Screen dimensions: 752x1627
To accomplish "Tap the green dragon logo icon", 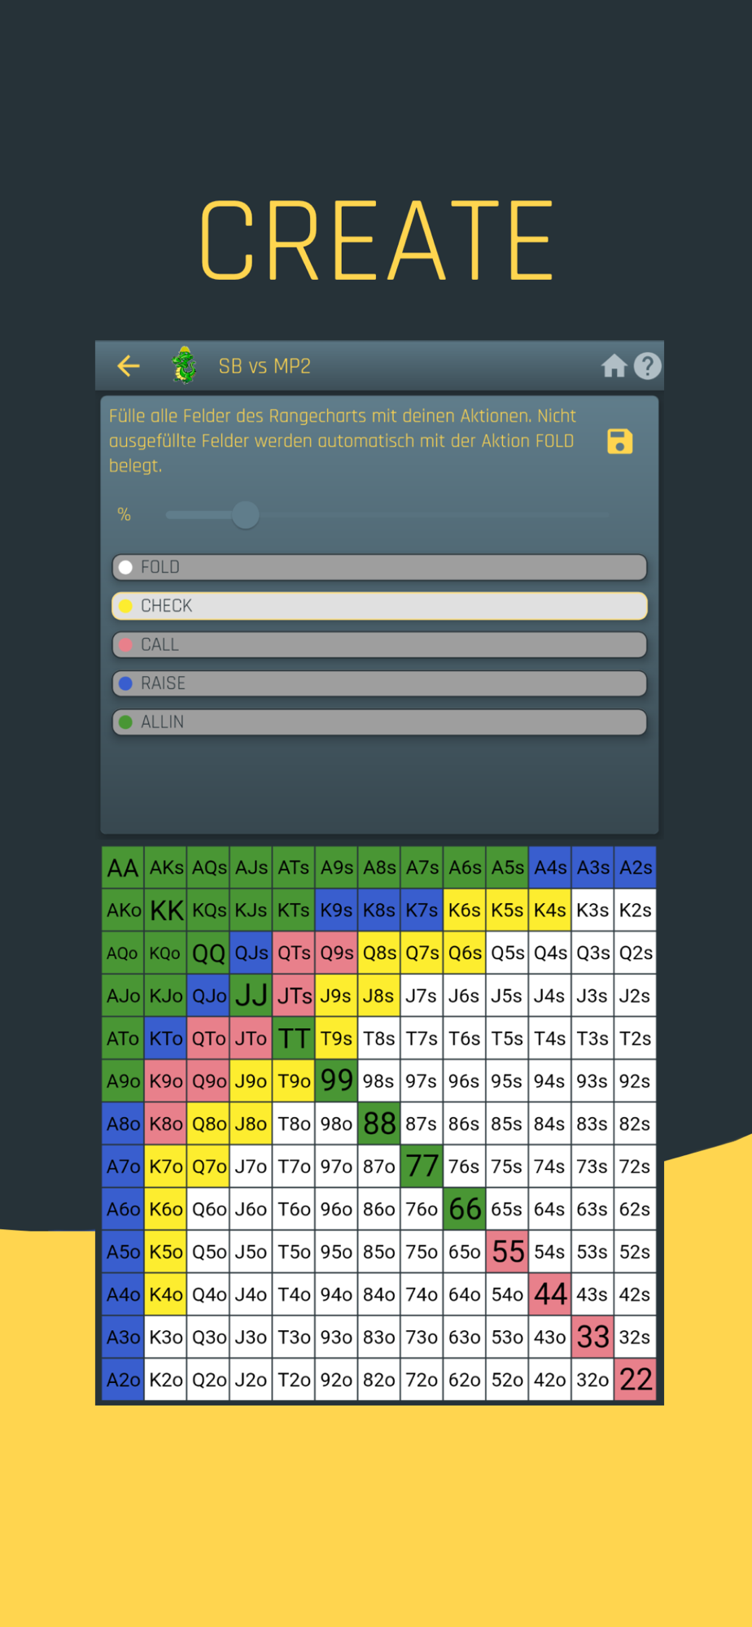I will click(186, 365).
